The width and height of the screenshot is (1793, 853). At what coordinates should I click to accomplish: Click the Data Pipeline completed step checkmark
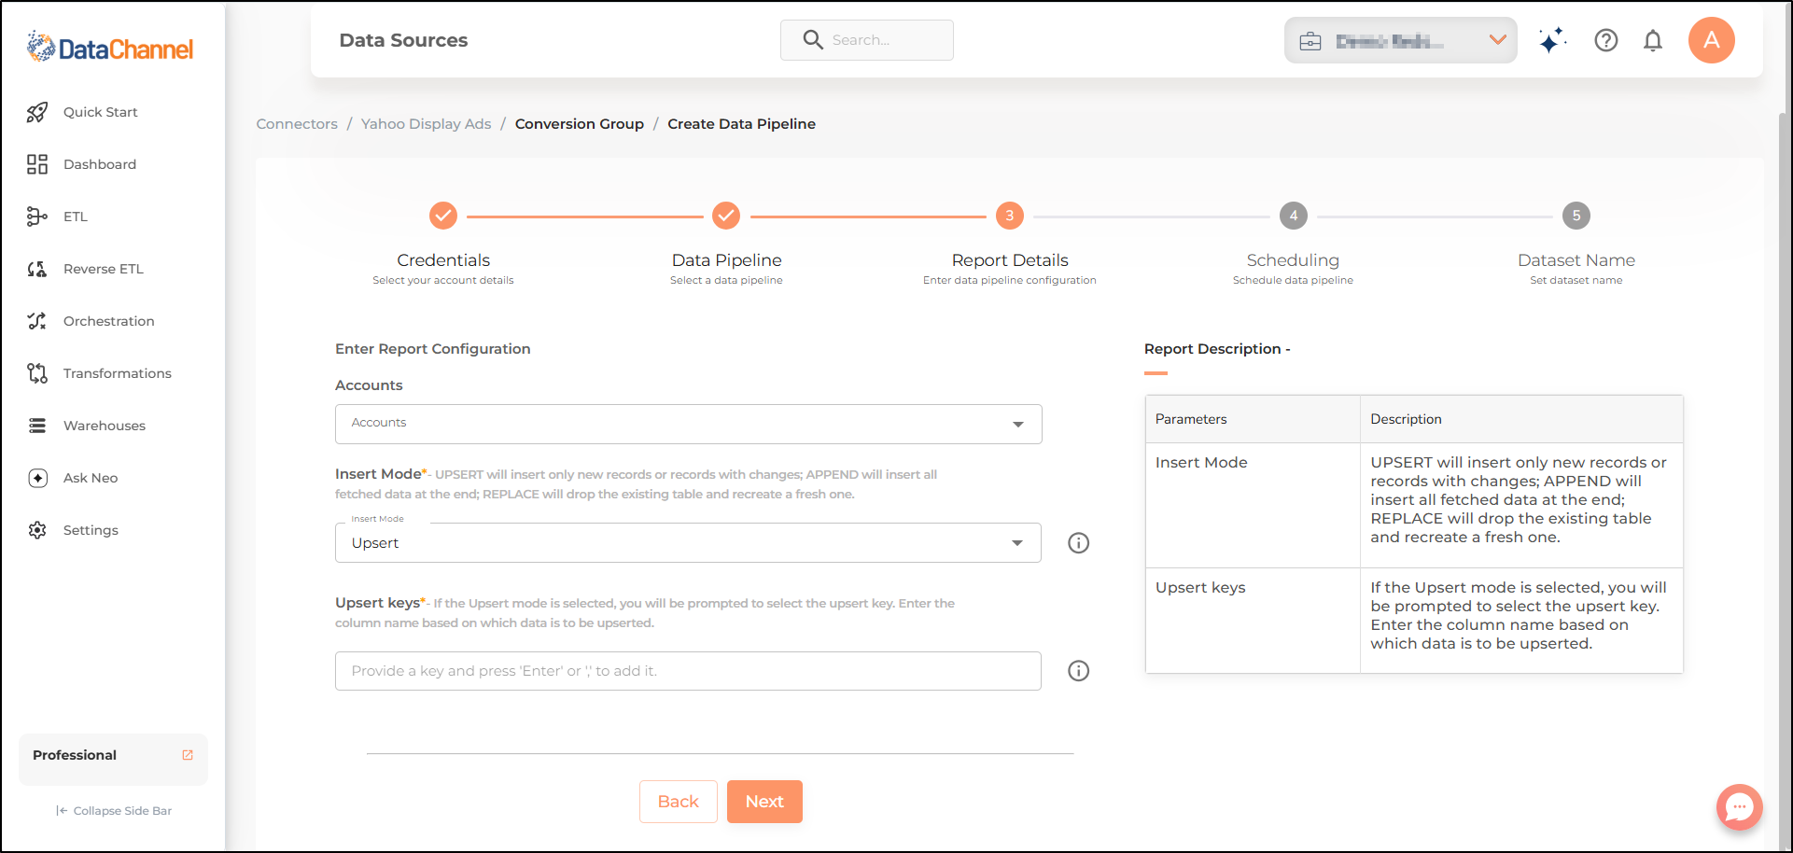[726, 216]
